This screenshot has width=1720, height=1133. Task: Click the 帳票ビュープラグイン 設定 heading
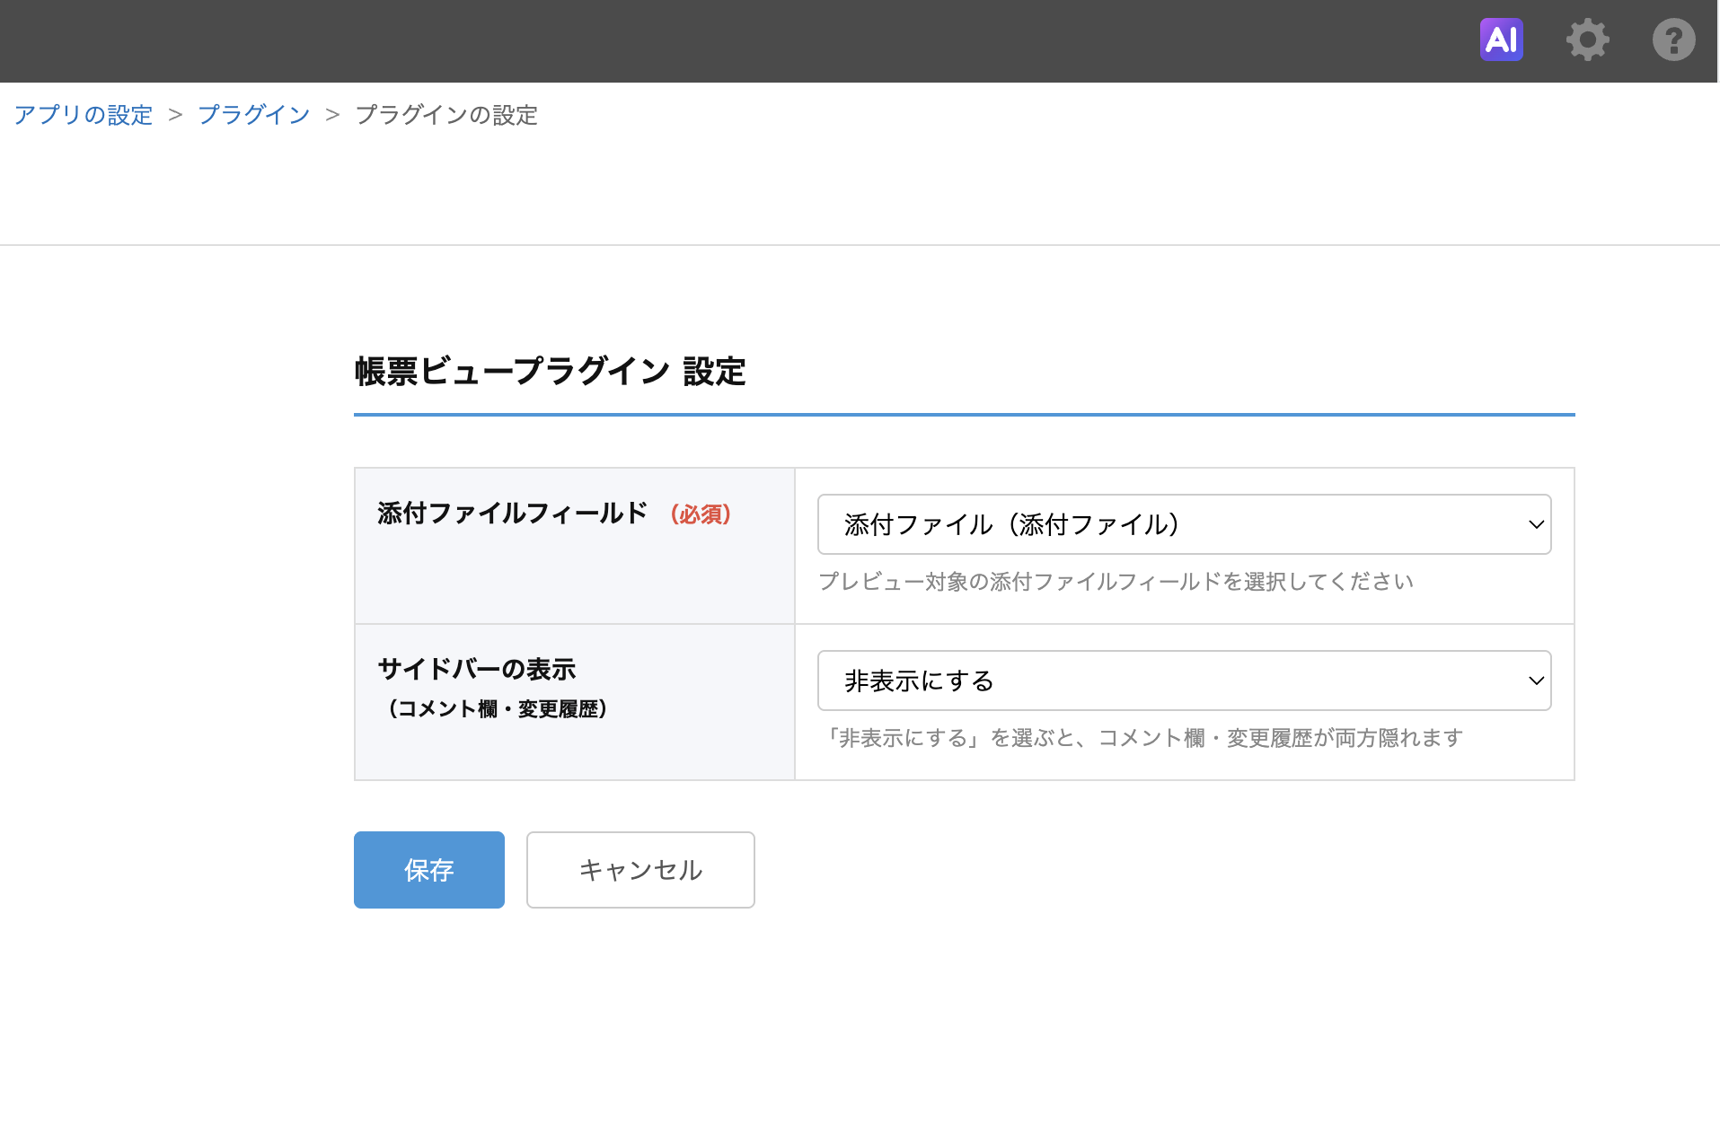pos(550,372)
